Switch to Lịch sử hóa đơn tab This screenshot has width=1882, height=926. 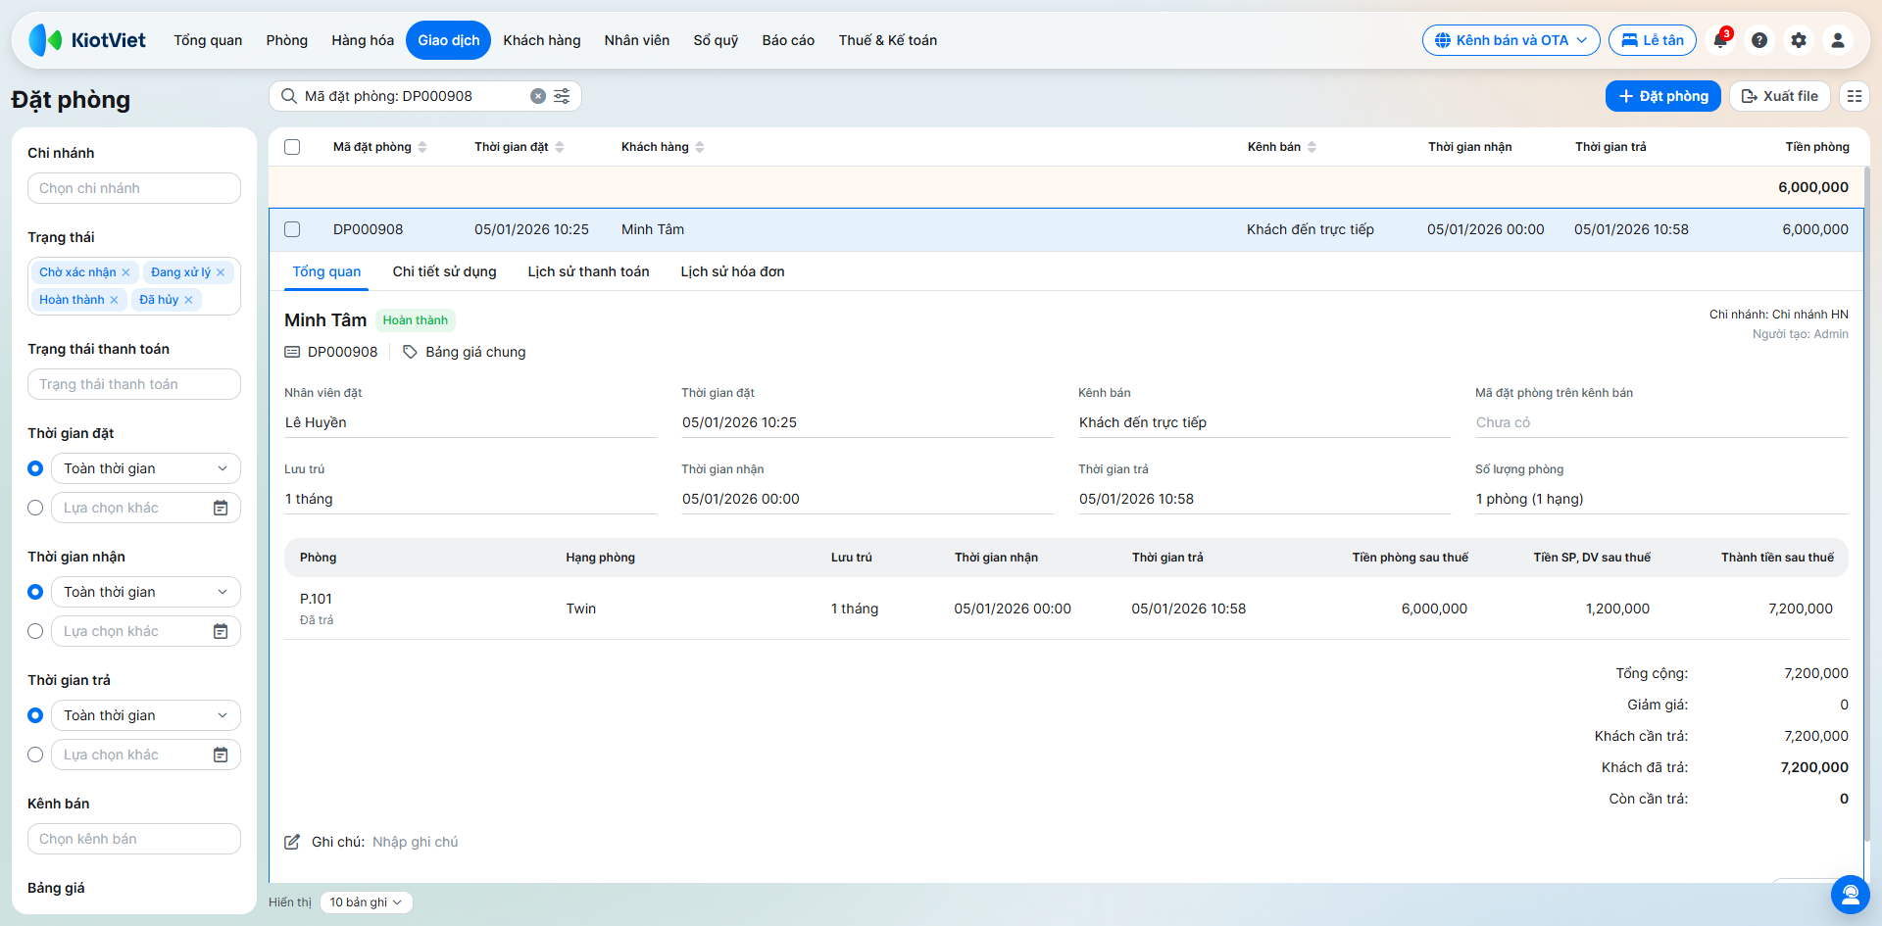point(733,271)
